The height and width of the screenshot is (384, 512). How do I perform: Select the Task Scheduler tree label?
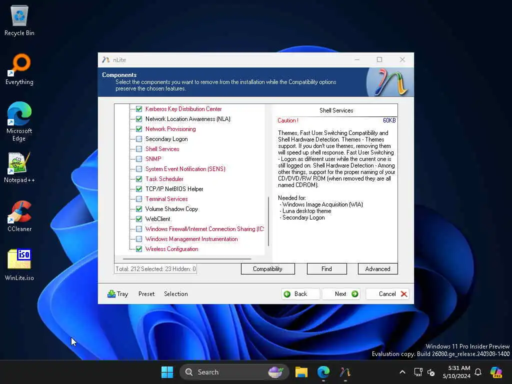click(x=164, y=179)
